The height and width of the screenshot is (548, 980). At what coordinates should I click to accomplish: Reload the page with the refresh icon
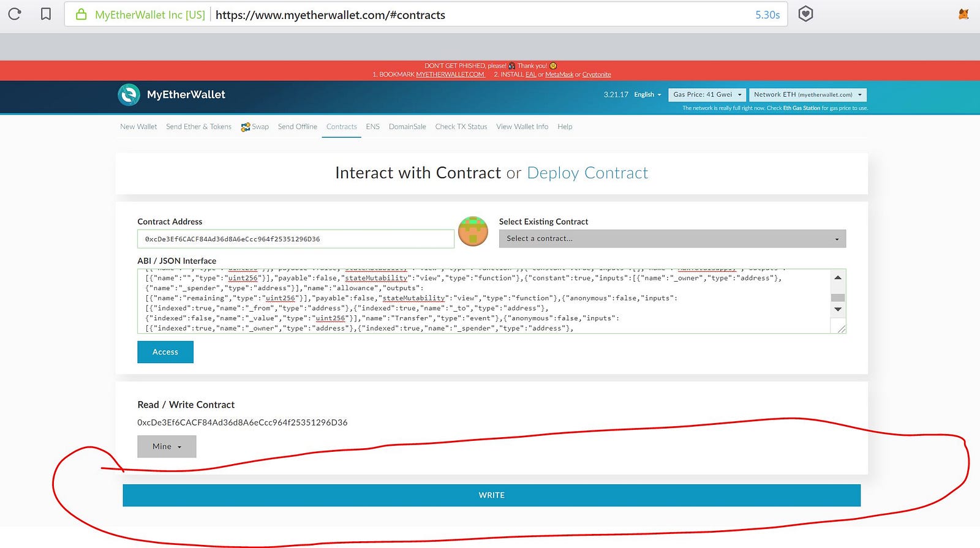coord(15,14)
